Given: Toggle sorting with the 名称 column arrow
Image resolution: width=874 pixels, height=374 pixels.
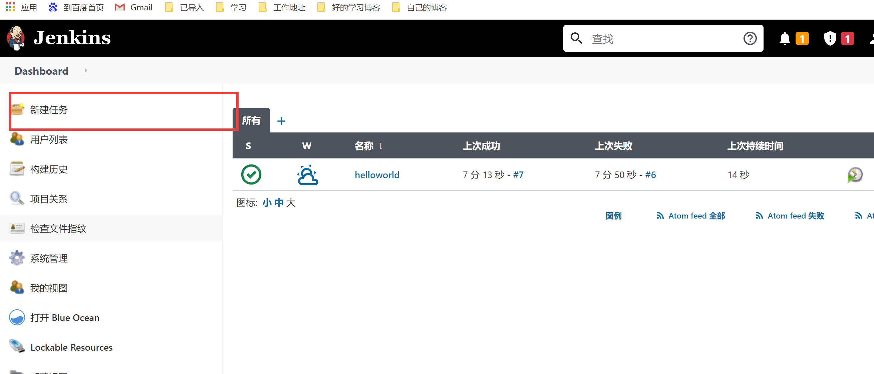Looking at the screenshot, I should tap(381, 146).
